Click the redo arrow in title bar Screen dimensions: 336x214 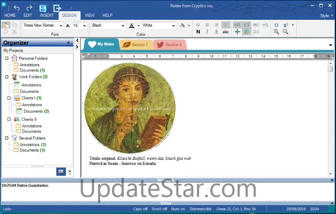pos(29,8)
